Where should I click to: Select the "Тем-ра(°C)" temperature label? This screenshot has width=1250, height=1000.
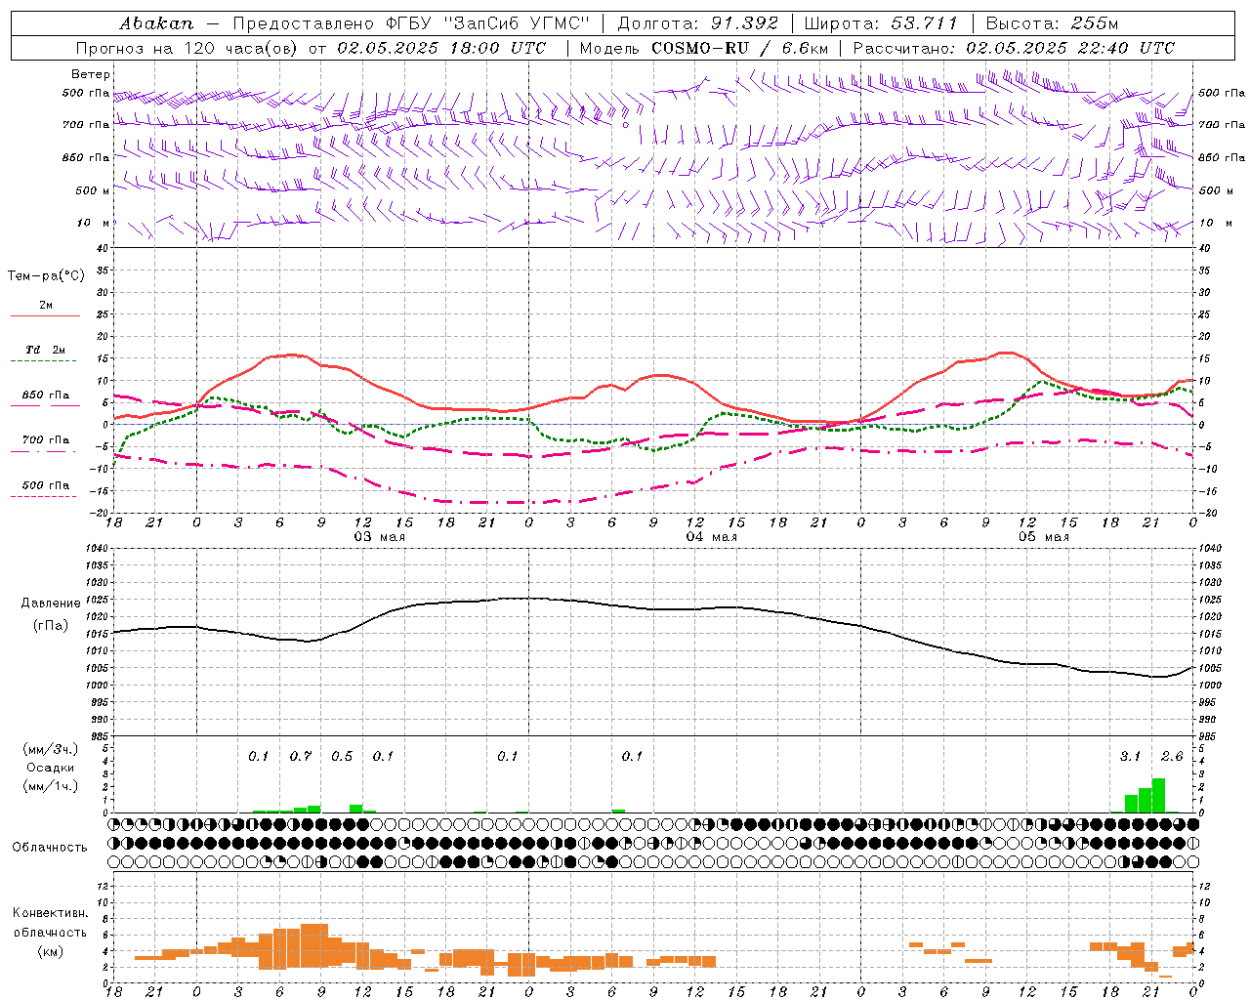[x=46, y=276]
